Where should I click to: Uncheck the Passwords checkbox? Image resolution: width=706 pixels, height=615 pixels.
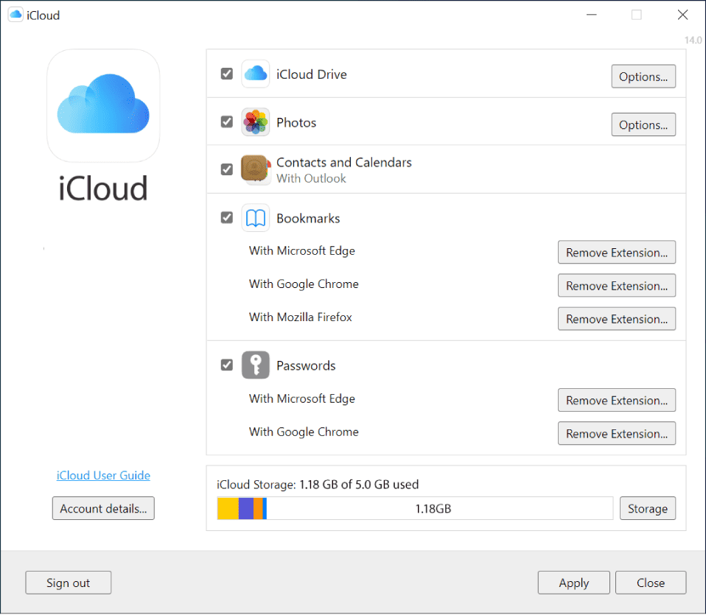point(227,365)
